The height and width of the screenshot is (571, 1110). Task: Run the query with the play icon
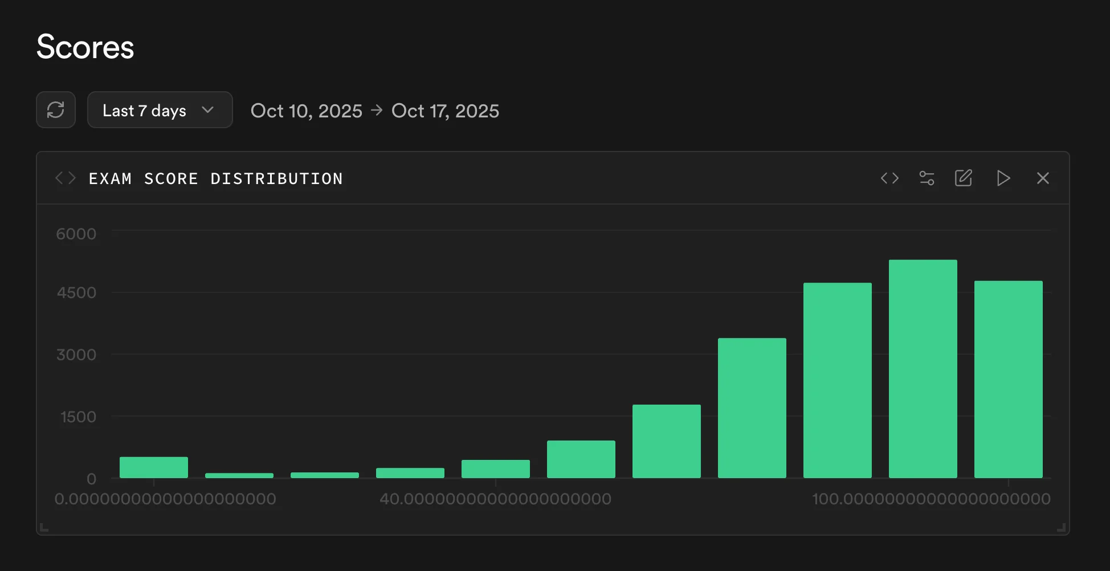tap(1003, 178)
